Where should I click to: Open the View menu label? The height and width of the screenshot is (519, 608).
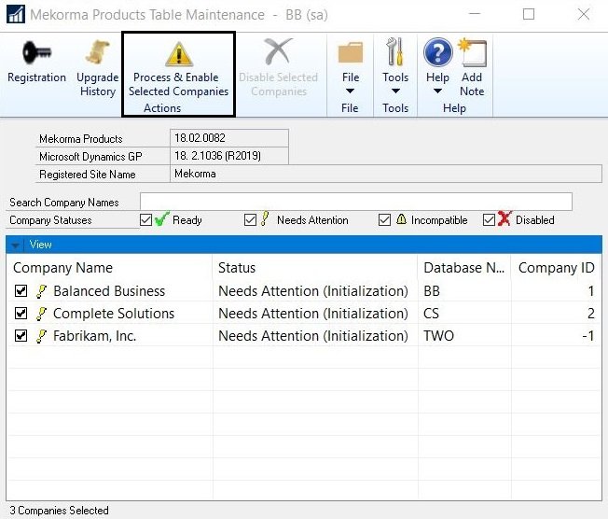click(x=41, y=245)
